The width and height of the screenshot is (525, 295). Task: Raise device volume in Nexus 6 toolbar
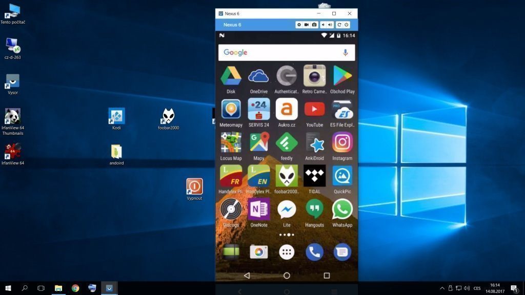330,25
